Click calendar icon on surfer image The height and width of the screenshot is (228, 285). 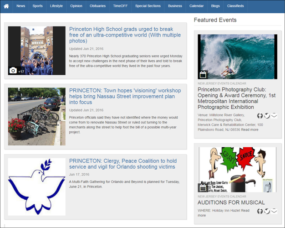click(x=203, y=75)
